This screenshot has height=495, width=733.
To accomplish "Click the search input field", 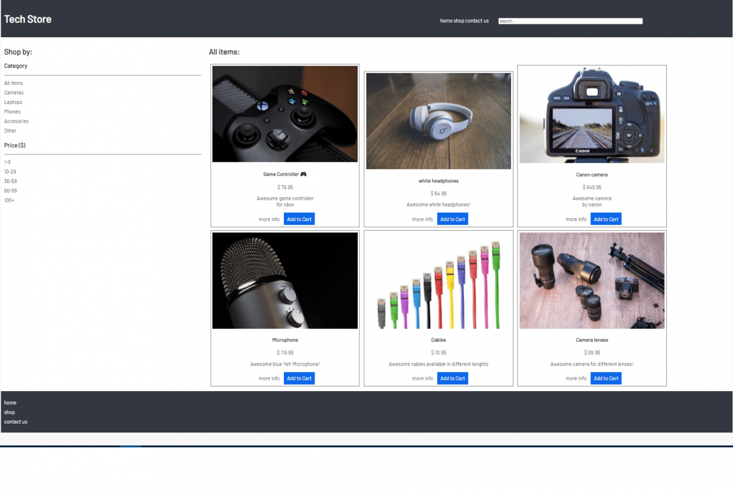I will 570,21.
